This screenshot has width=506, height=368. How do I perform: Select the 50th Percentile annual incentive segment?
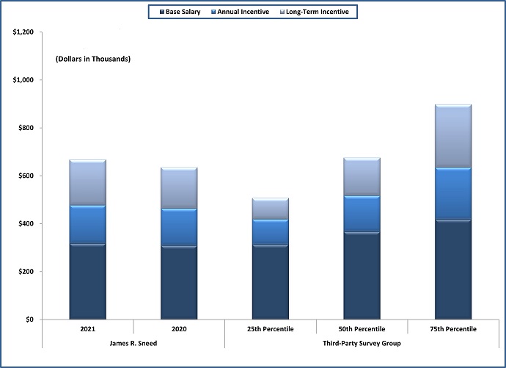tap(362, 214)
